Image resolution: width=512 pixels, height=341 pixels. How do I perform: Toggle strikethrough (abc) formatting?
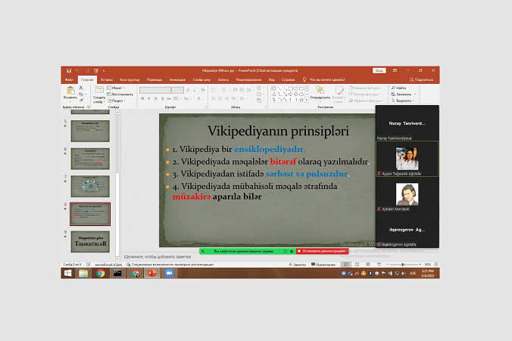169,98
